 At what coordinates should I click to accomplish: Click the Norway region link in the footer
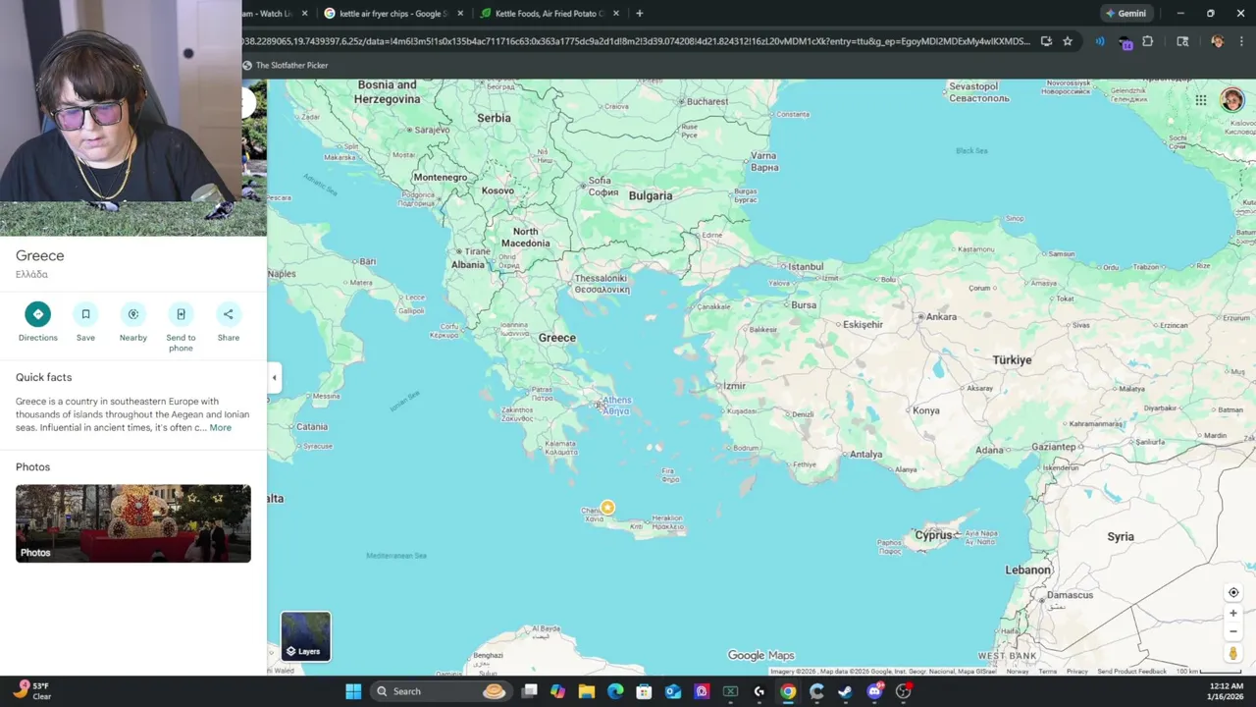pos(1018,672)
